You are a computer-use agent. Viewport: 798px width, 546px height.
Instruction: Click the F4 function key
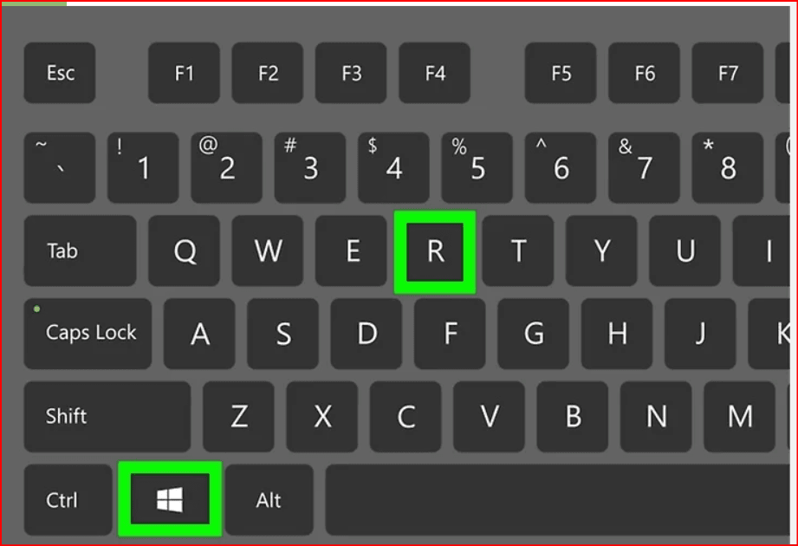435,73
